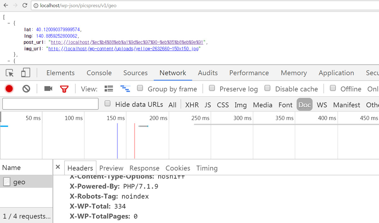Activate the inspect element picker icon
This screenshot has height=223, width=379.
[x=10, y=73]
